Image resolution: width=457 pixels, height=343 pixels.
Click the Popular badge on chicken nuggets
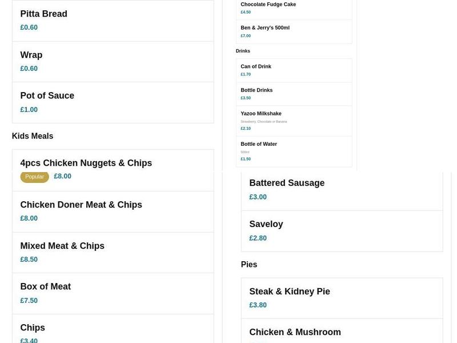point(35,177)
